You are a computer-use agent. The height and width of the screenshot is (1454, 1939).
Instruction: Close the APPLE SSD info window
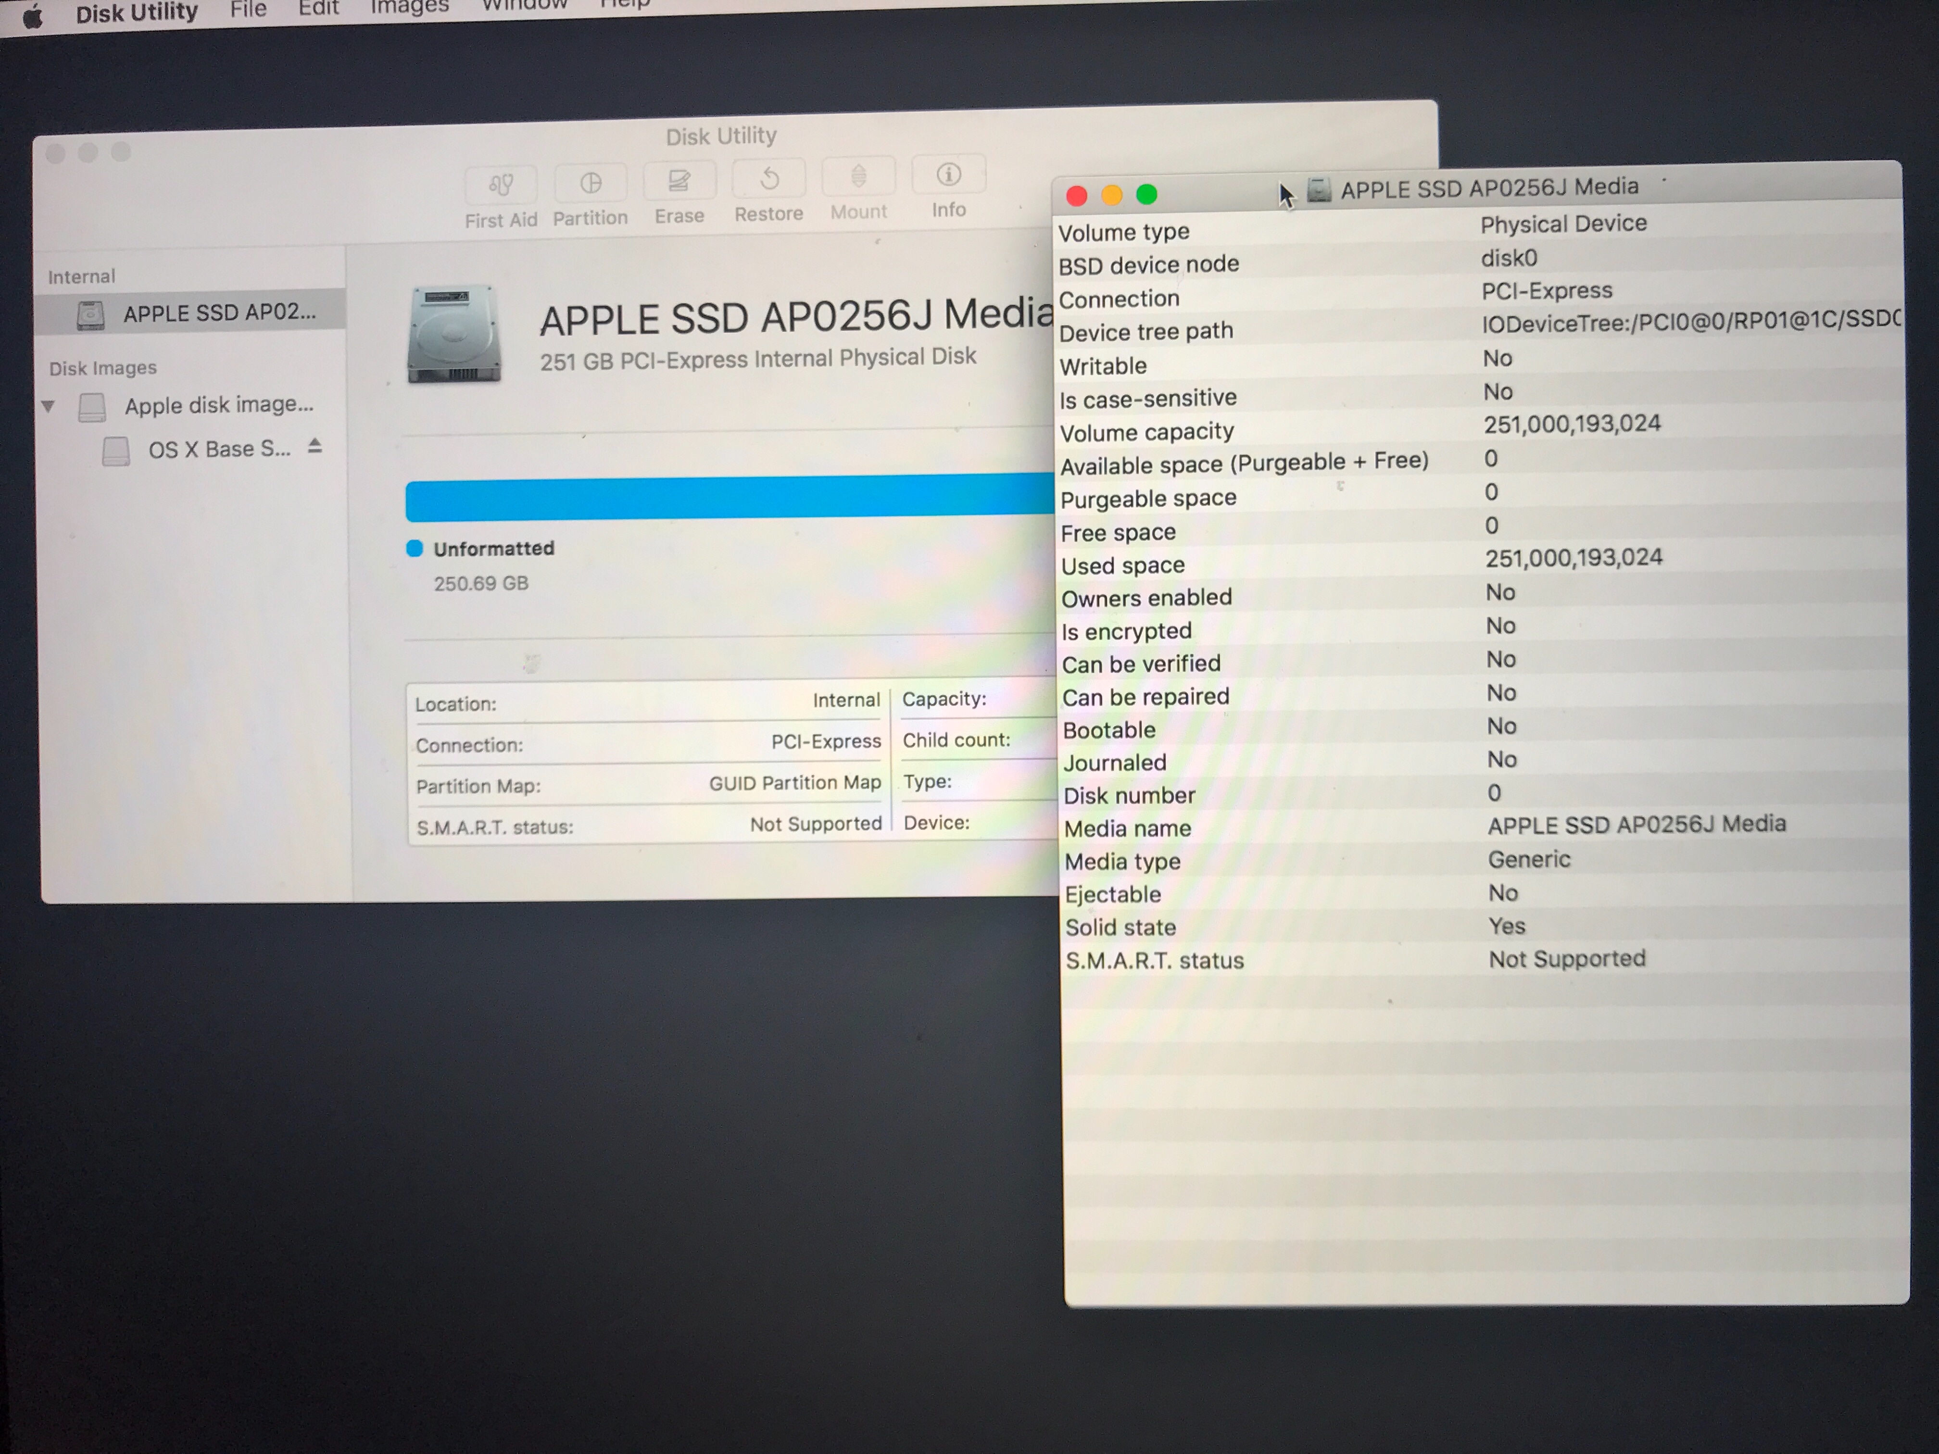pos(1076,195)
